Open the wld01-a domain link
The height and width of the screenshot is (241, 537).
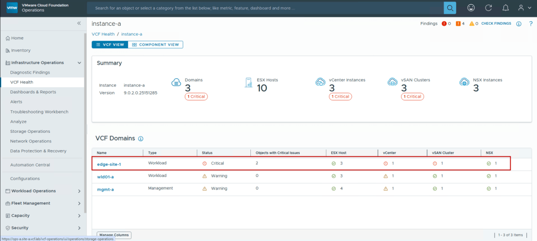[106, 176]
